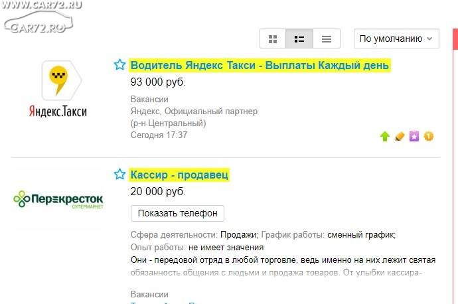Click the Сегодня 17:37 timestamp
The image size is (458, 304).
pyautogui.click(x=159, y=135)
